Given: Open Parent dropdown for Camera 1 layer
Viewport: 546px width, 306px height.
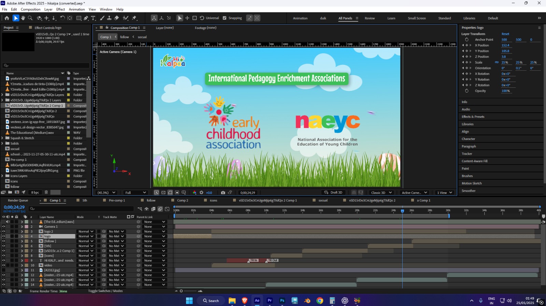Looking at the screenshot, I should click(x=154, y=227).
